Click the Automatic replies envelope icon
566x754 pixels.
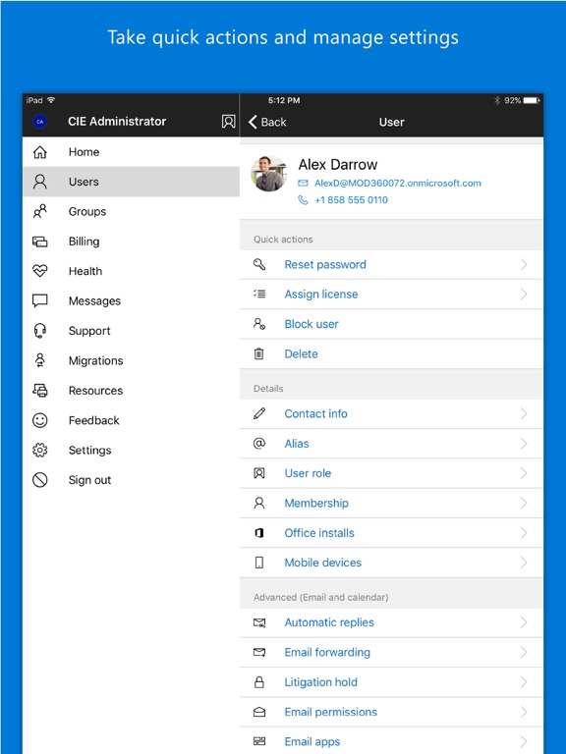point(259,622)
